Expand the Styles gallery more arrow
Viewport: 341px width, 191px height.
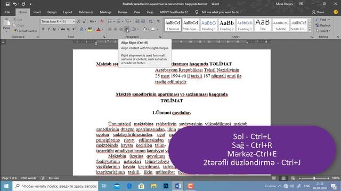tap(310, 30)
